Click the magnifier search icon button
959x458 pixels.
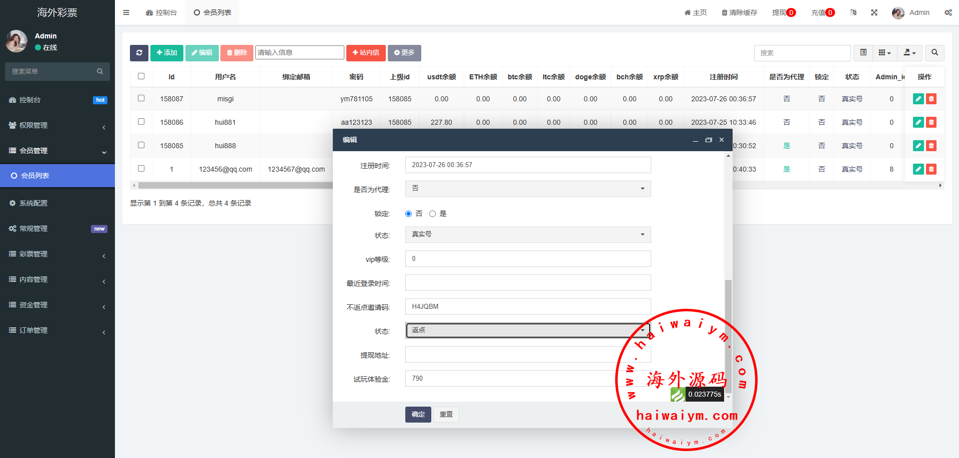[935, 53]
